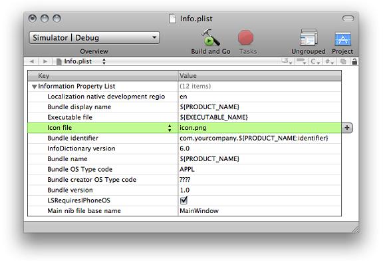Click the Value column header
Screen dimensions: 383x265
pyautogui.click(x=259, y=76)
